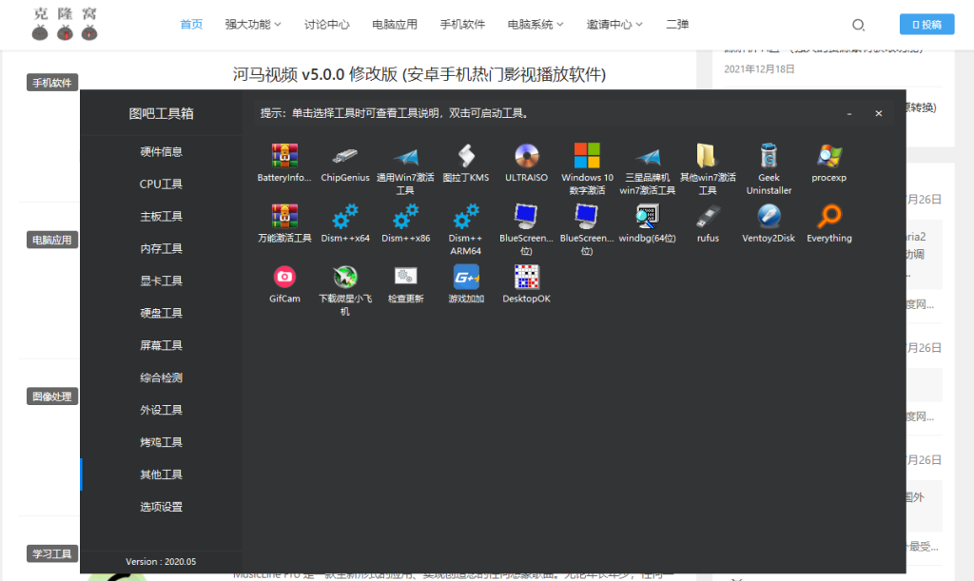Expand 邀请中心 dropdown menu
Image resolution: width=974 pixels, height=581 pixels.
tap(614, 24)
